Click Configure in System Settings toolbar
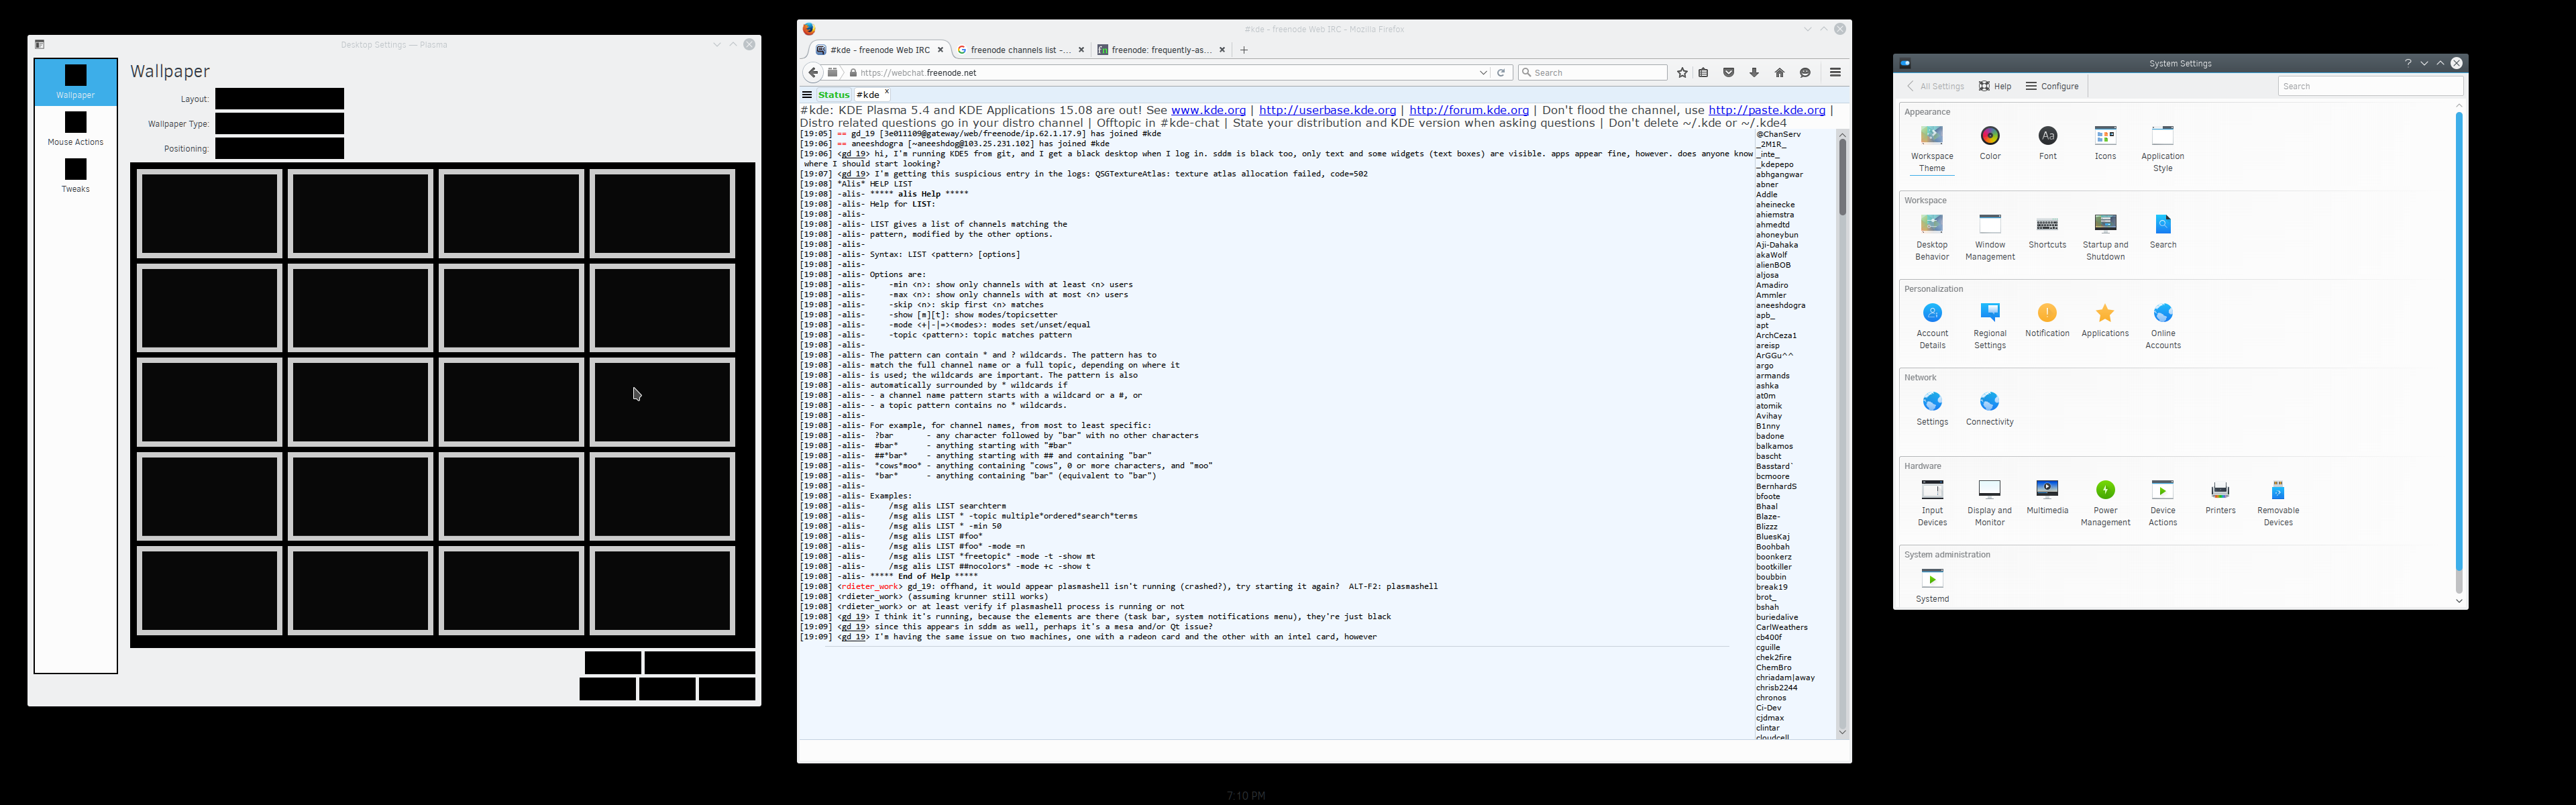 pyautogui.click(x=2052, y=86)
